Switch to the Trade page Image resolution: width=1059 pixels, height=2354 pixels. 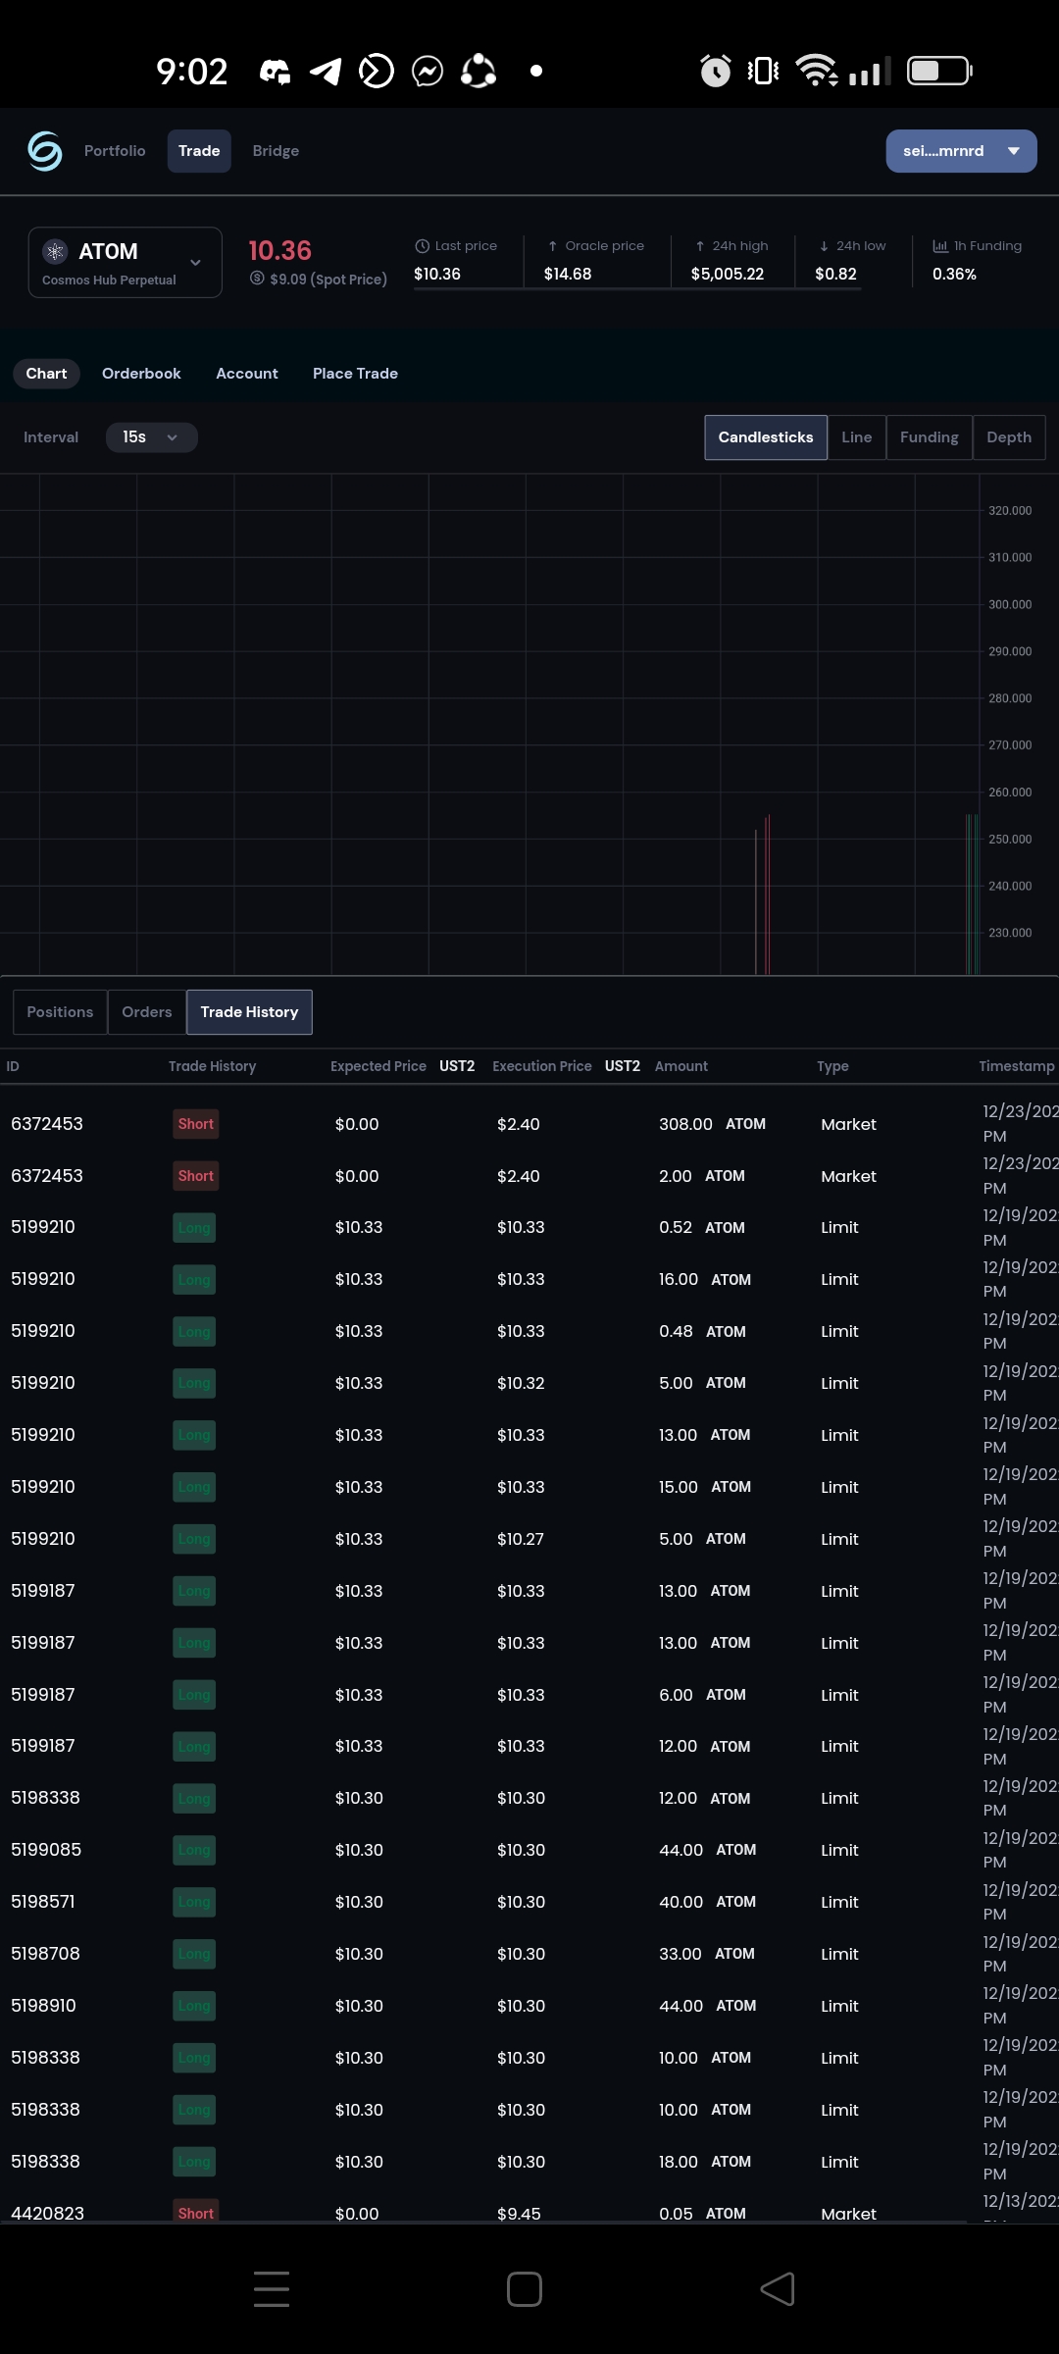pos(199,151)
